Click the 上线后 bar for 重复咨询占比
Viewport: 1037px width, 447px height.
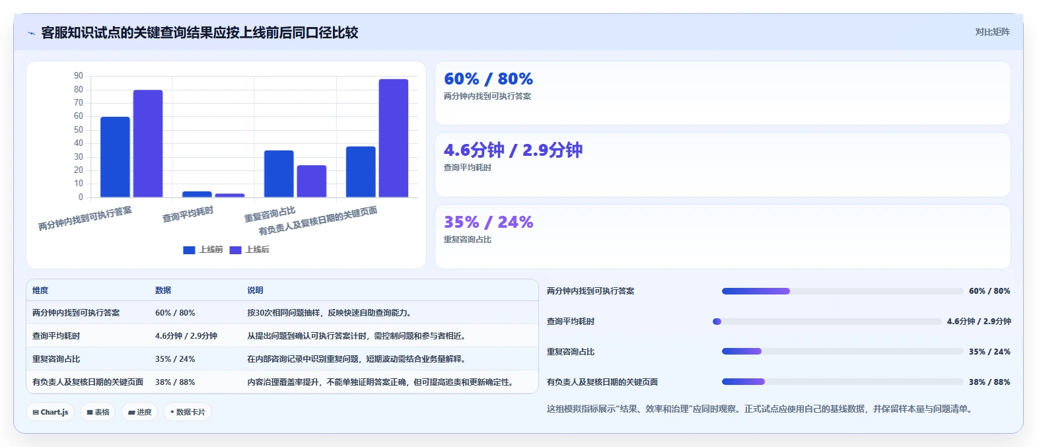(312, 181)
